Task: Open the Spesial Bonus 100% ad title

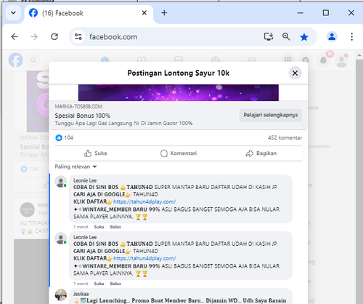Action: point(83,116)
